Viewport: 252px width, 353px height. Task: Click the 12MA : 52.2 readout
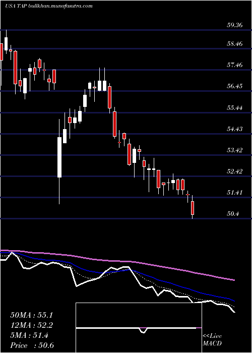tap(32, 325)
